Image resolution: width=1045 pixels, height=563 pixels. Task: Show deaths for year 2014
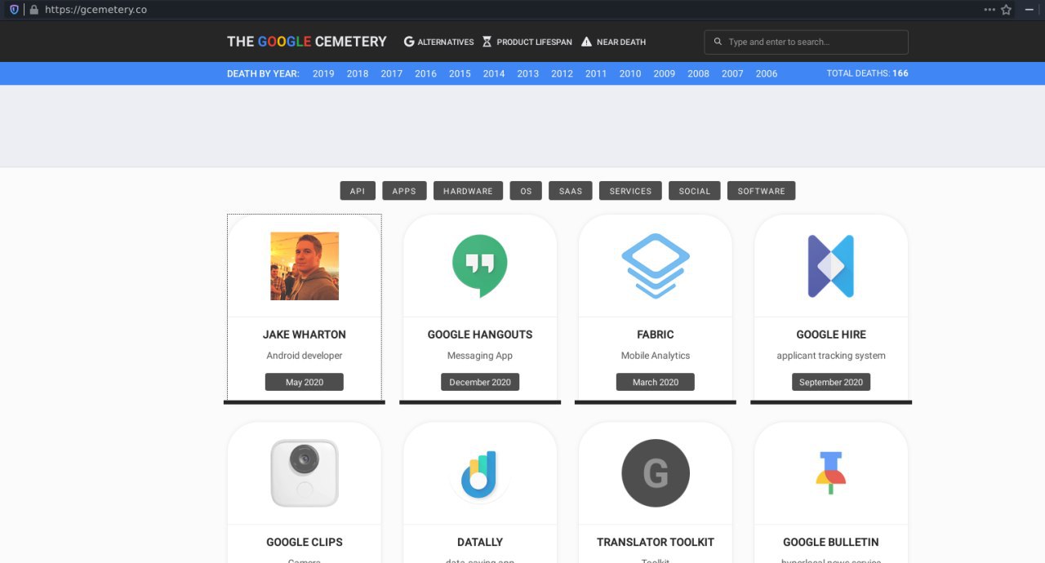click(494, 73)
